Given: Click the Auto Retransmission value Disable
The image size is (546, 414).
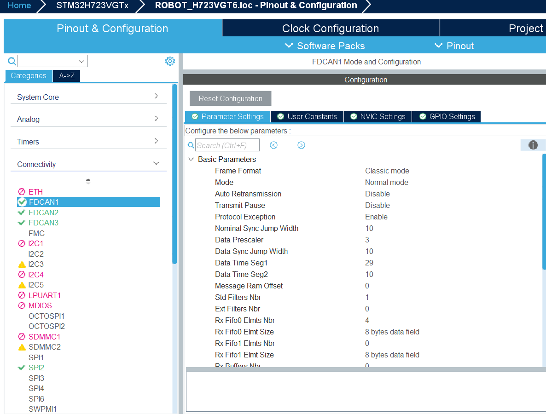Looking at the screenshot, I should click(377, 194).
